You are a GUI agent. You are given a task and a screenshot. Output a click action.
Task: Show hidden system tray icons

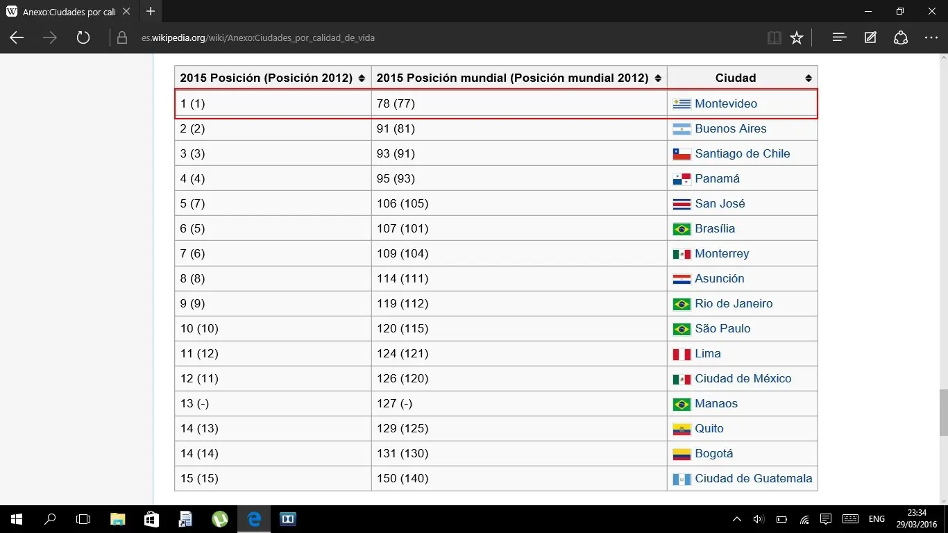click(737, 519)
